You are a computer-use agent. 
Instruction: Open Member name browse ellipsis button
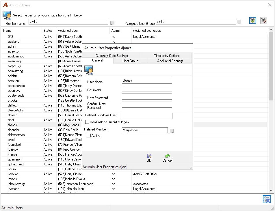point(112,23)
